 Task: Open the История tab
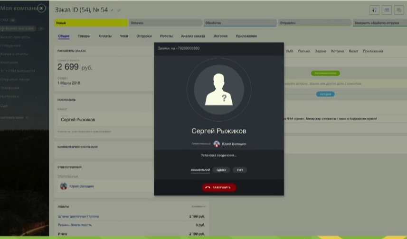point(220,36)
